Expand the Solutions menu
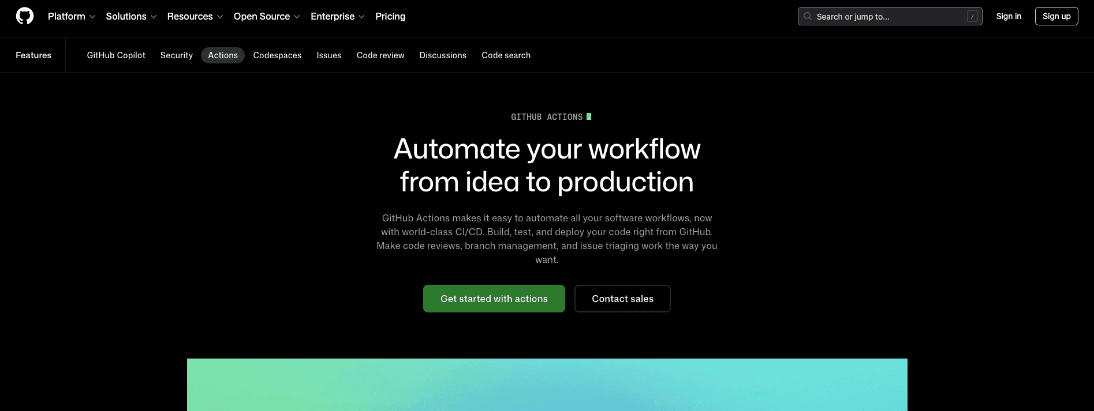The image size is (1094, 411). click(x=131, y=16)
